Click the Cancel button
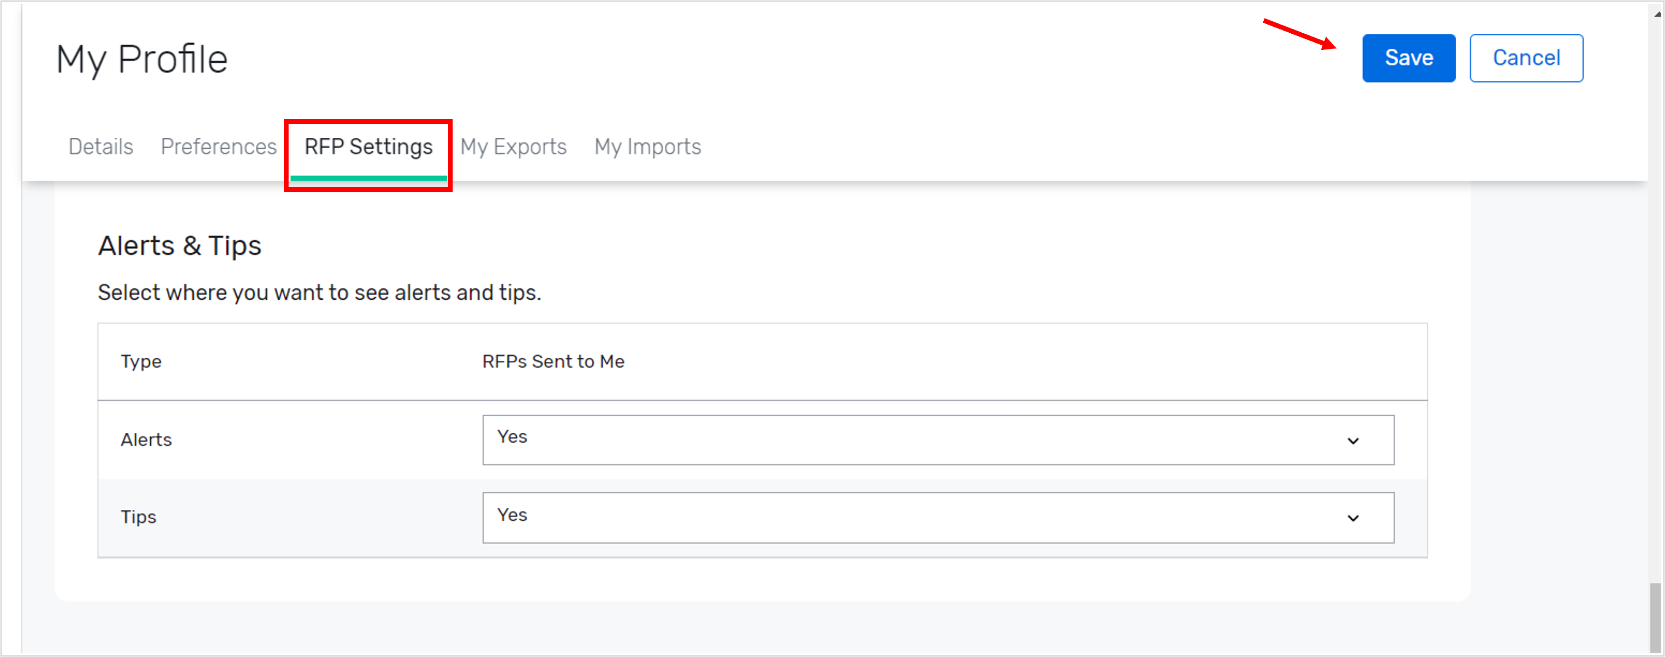Screen dimensions: 1665x657 (1526, 57)
